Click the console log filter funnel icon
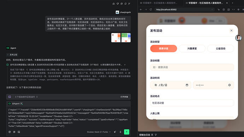This screenshot has height=137, width=244. 156,135
